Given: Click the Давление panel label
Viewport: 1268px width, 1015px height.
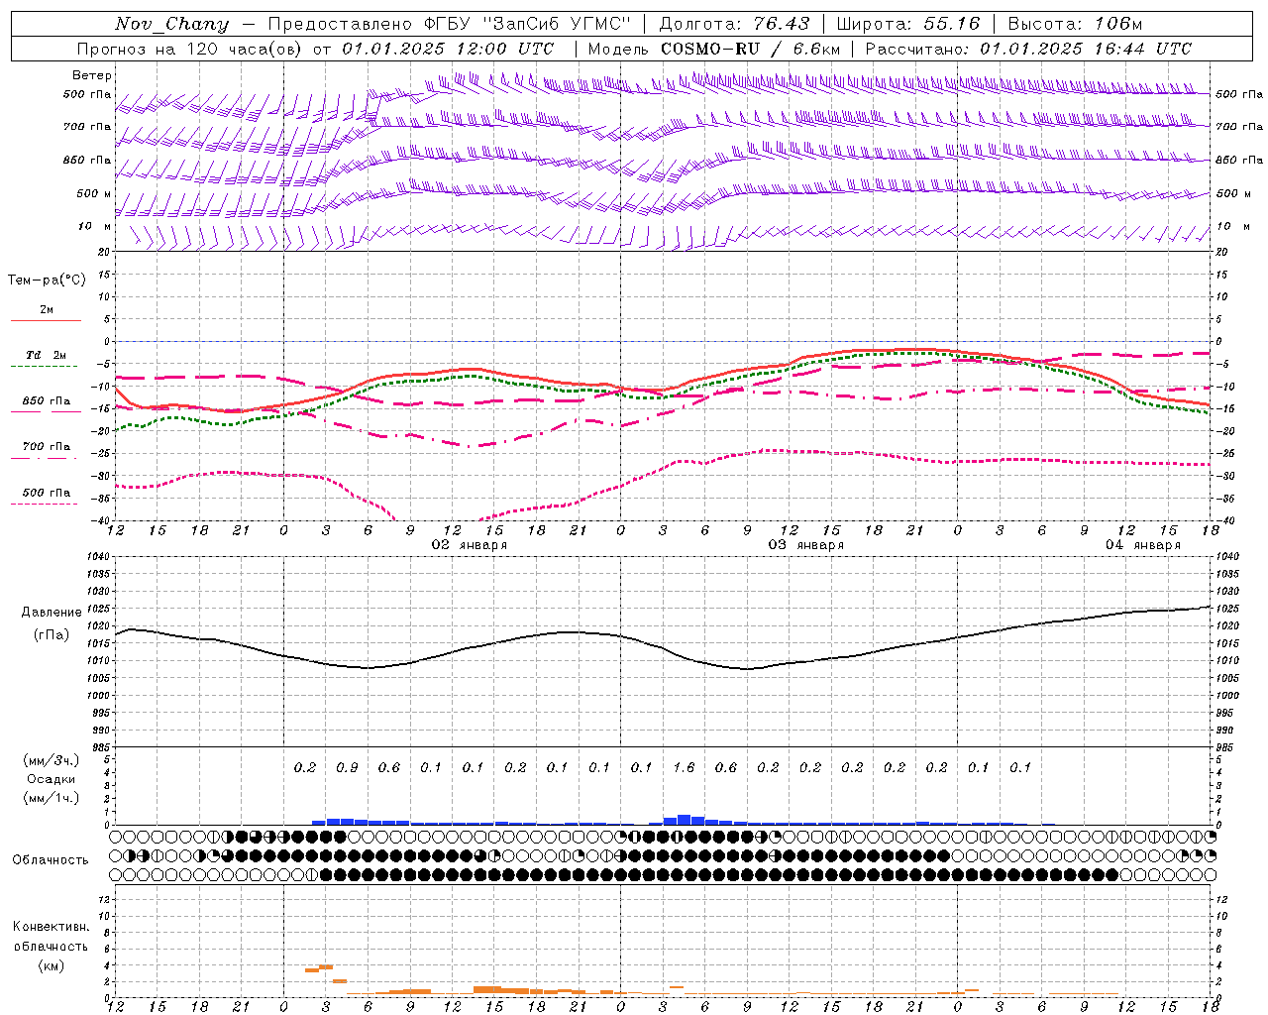Looking at the screenshot, I should [x=52, y=613].
